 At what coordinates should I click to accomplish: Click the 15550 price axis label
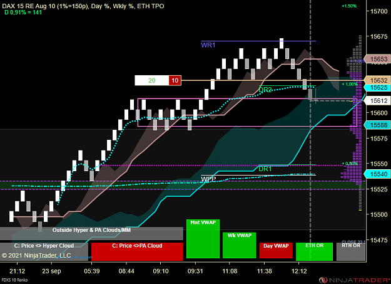pyautogui.click(x=378, y=164)
